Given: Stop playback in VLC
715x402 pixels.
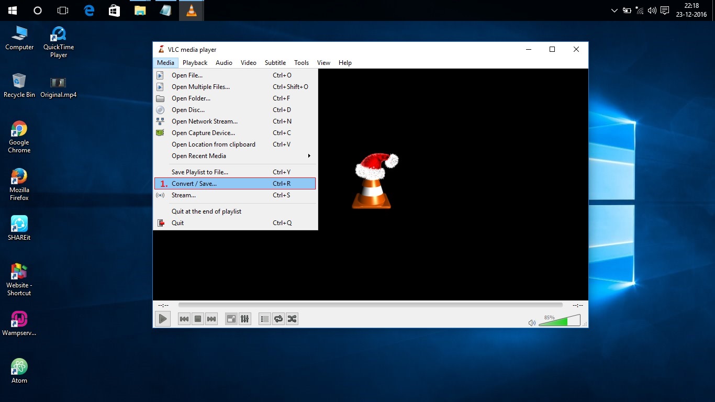Looking at the screenshot, I should (x=197, y=318).
